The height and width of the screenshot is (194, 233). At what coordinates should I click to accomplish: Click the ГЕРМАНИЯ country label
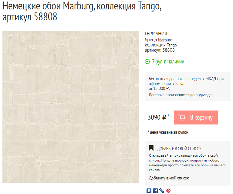click(156, 34)
